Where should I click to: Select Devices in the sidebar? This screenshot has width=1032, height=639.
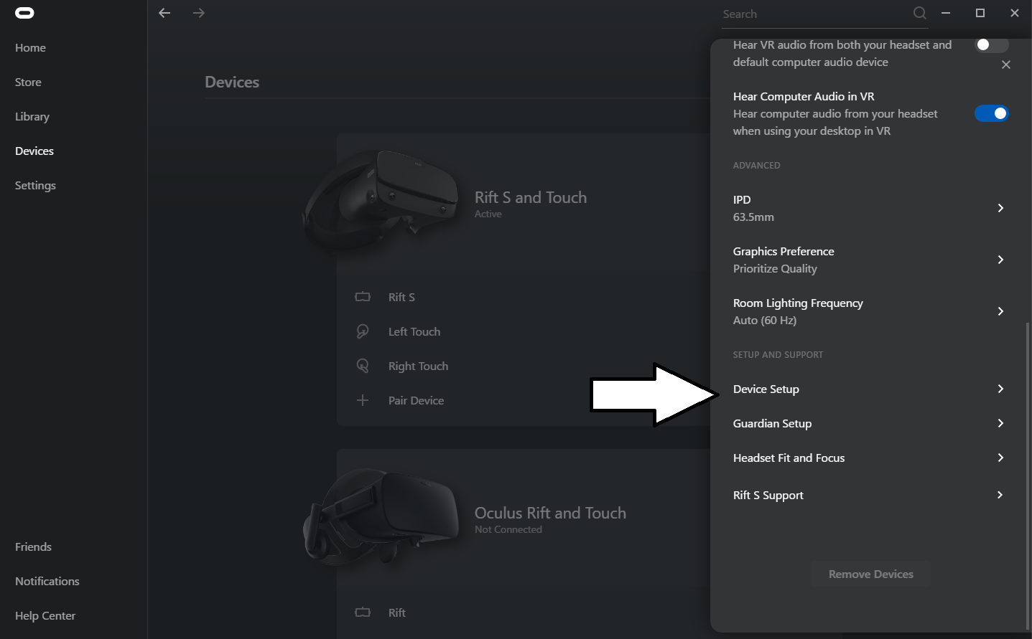point(34,151)
